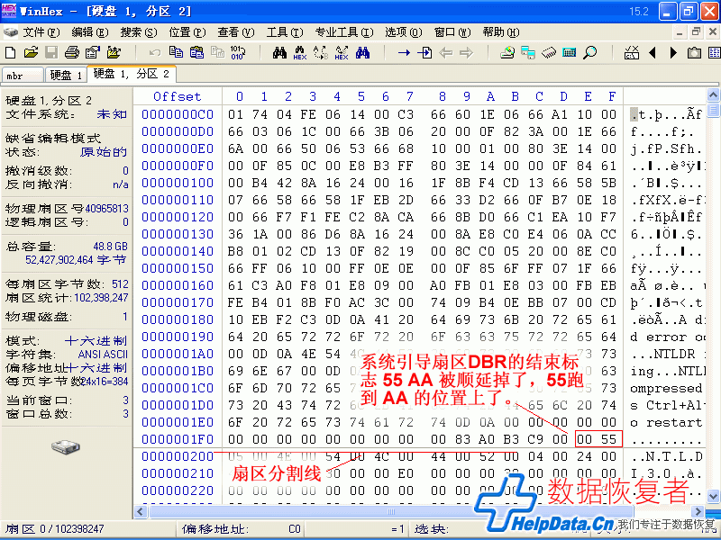721x540 pixels.
Task: Open the 帮助(H) menu
Action: [x=501, y=32]
